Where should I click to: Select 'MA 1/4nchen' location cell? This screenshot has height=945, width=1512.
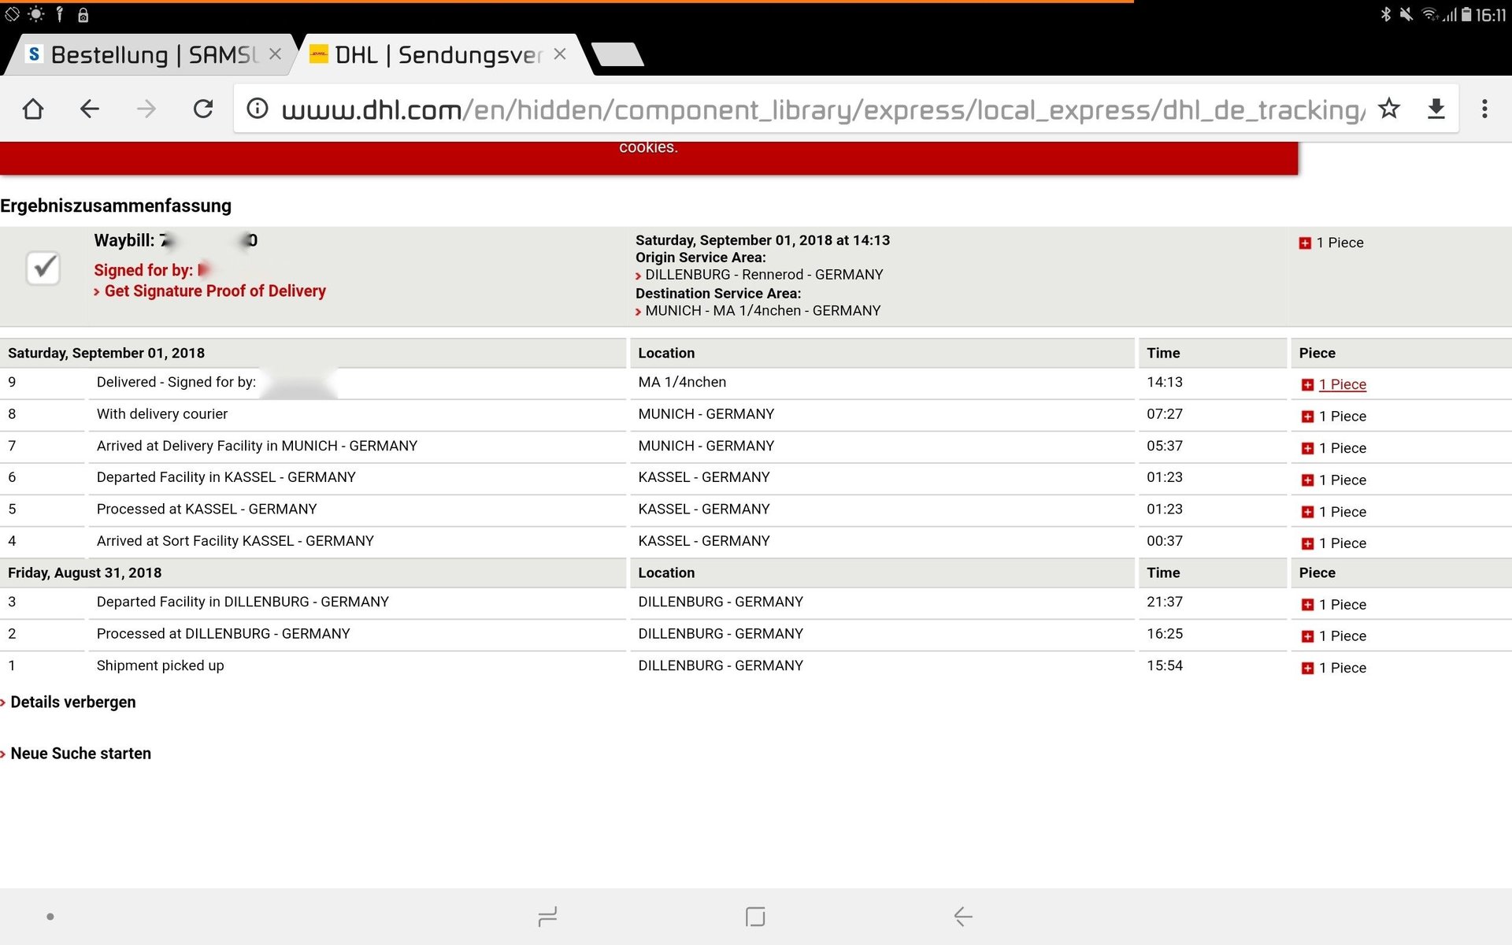pyautogui.click(x=682, y=382)
